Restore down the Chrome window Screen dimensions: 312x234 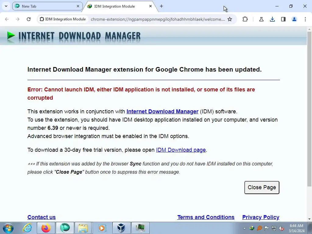click(x=291, y=6)
